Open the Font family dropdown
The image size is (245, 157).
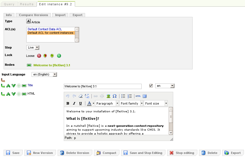coord(131,103)
